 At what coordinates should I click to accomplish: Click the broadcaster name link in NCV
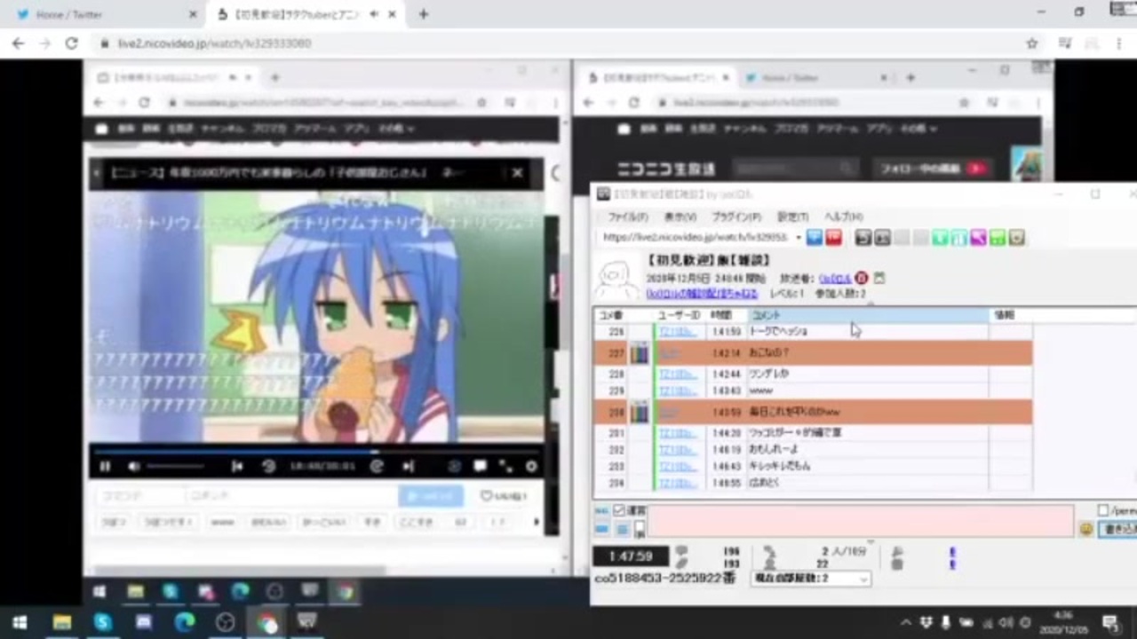(834, 279)
